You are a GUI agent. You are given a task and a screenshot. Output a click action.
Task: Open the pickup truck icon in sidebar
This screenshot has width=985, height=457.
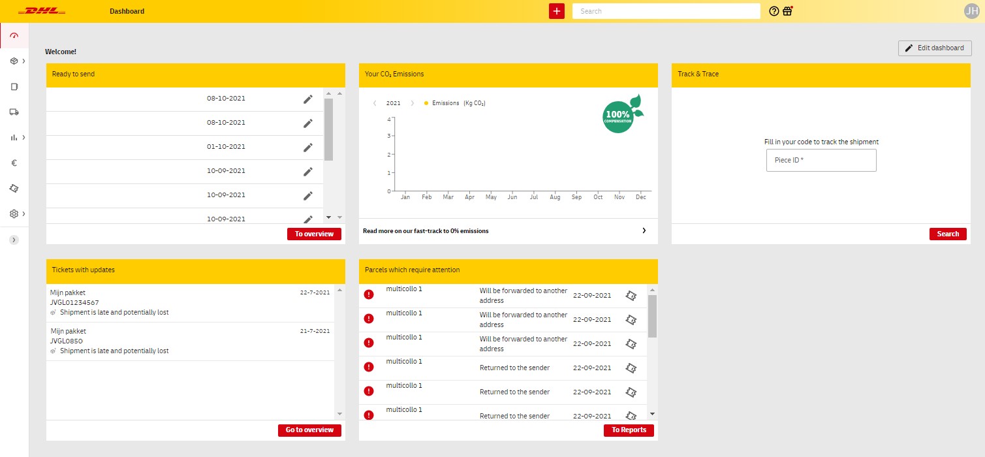point(14,112)
